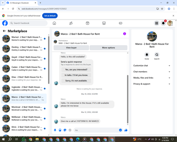Send quick response 'In talks. I'll let you know.'
The height and width of the screenshot is (142, 177).
pos(76,75)
